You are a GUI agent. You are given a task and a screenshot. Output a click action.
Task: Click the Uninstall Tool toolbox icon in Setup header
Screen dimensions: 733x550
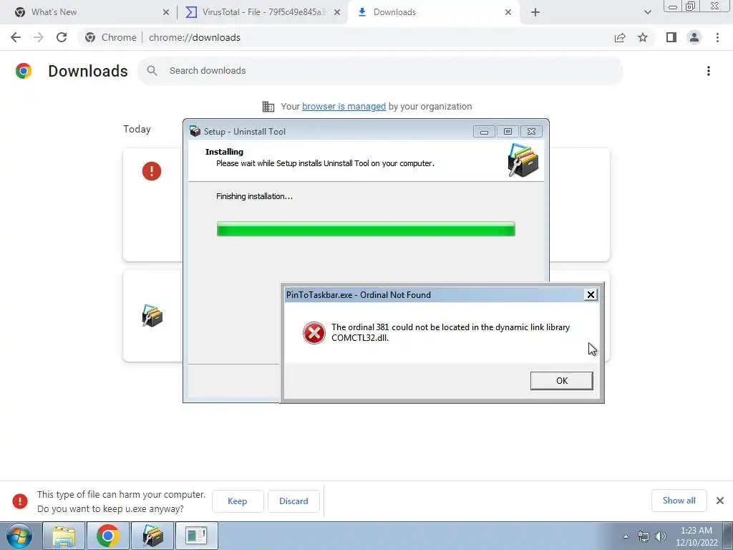click(x=523, y=160)
